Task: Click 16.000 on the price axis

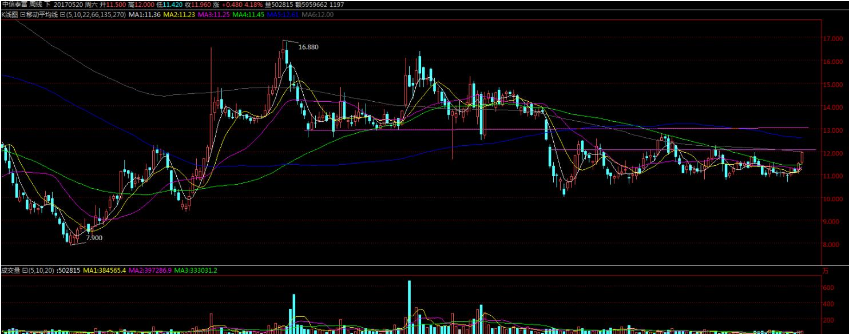Action: click(833, 62)
